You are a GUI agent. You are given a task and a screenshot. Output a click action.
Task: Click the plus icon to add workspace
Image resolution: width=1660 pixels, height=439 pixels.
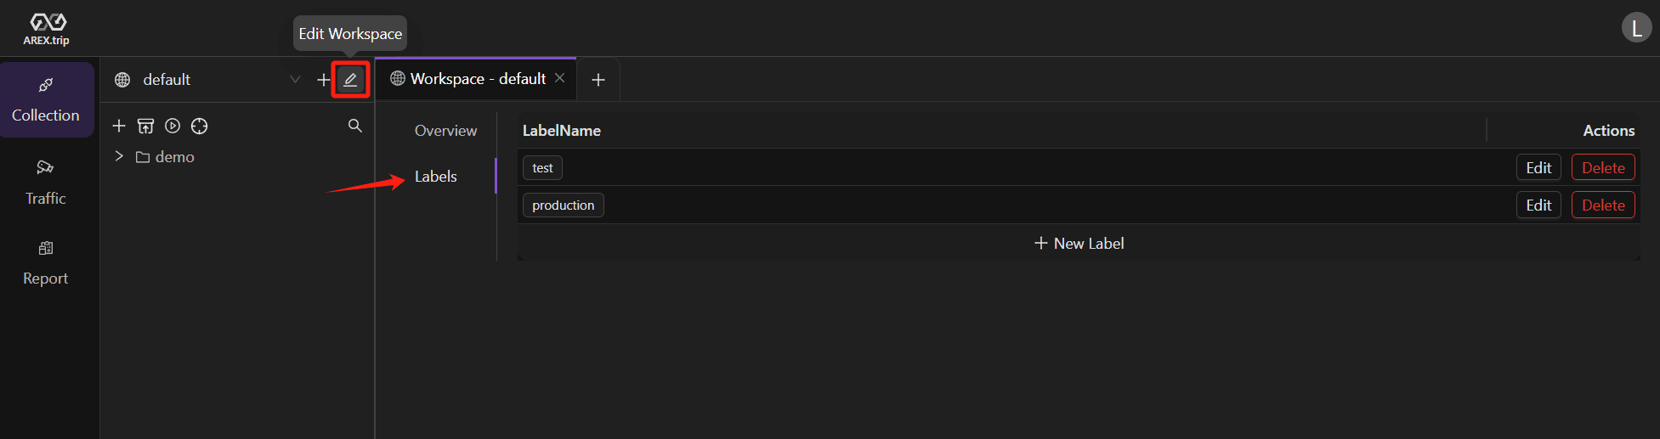323,80
